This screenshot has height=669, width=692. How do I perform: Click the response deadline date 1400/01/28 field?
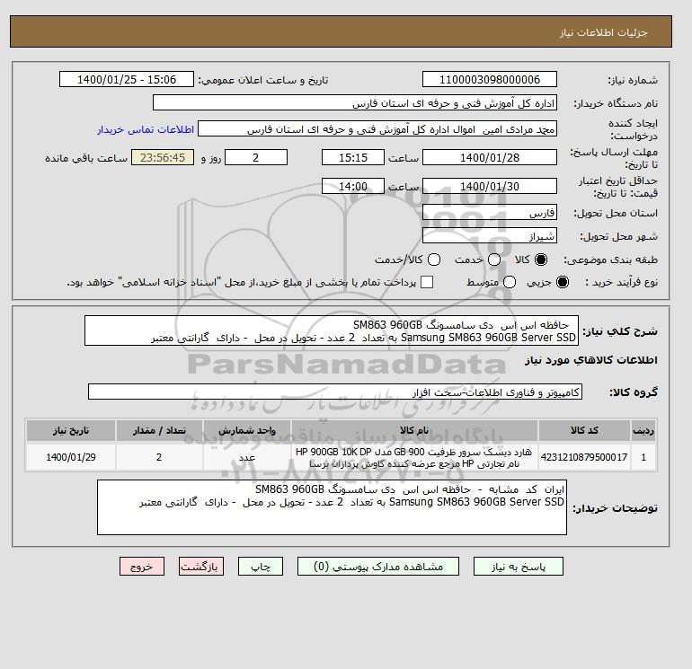490,157
